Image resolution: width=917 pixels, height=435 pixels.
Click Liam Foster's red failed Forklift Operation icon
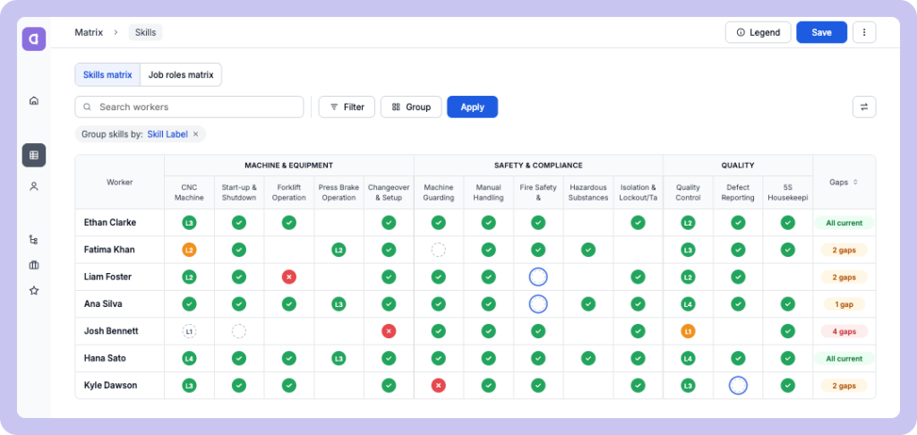tap(289, 277)
